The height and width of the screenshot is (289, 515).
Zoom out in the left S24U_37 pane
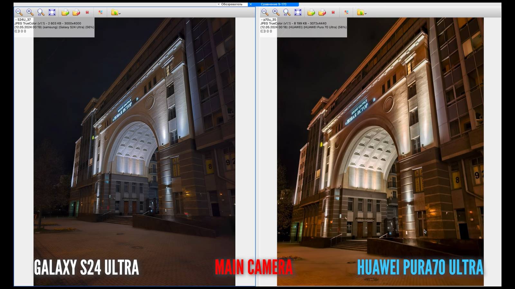click(19, 12)
